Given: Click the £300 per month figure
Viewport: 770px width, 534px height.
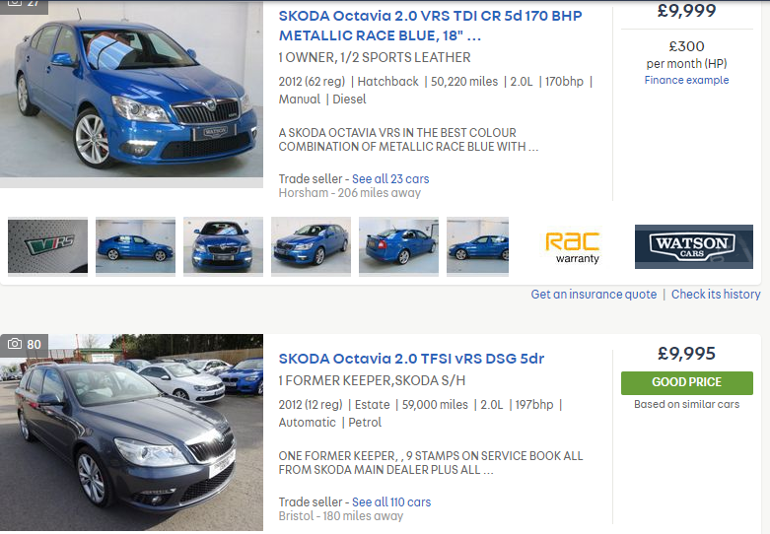Looking at the screenshot, I should coord(686,46).
